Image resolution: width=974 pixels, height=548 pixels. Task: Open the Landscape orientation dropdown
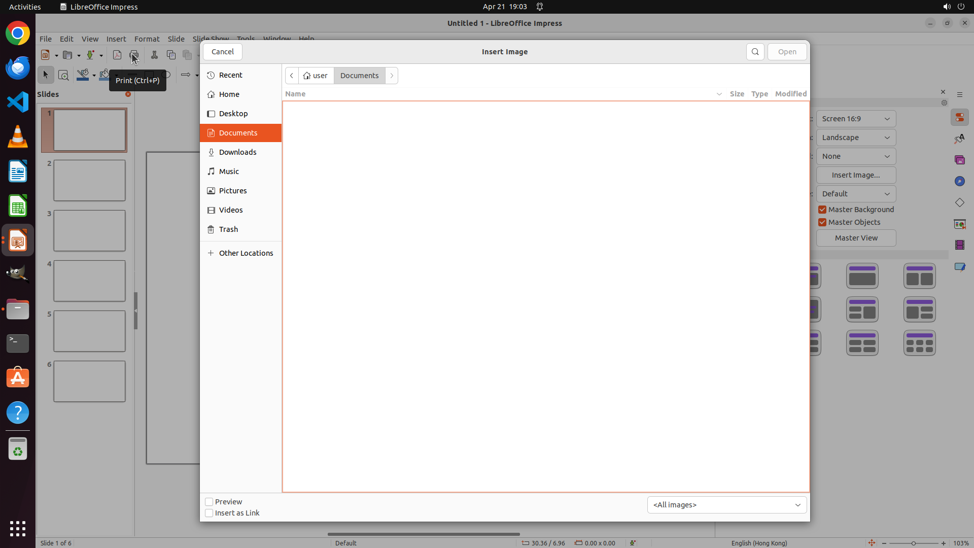click(856, 138)
